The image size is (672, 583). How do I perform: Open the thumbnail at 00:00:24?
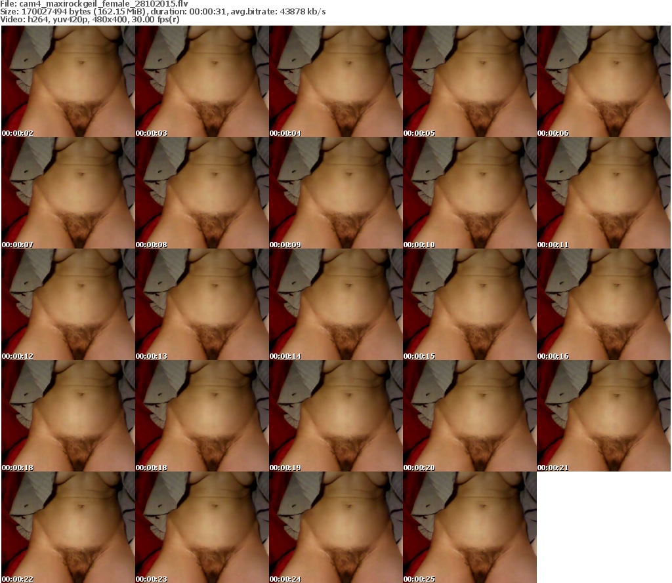click(x=336, y=527)
